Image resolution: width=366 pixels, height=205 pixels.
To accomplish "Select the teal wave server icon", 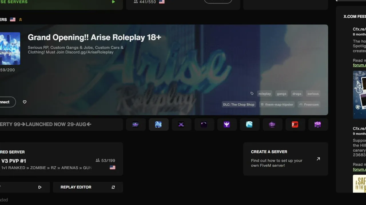I will [249, 124].
